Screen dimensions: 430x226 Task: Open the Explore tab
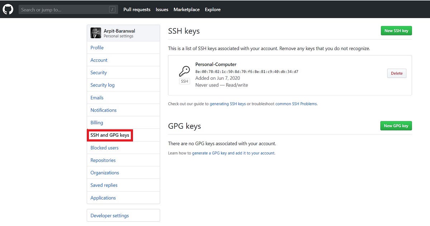(212, 10)
